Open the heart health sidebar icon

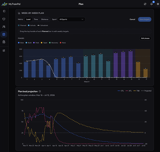tap(4, 19)
